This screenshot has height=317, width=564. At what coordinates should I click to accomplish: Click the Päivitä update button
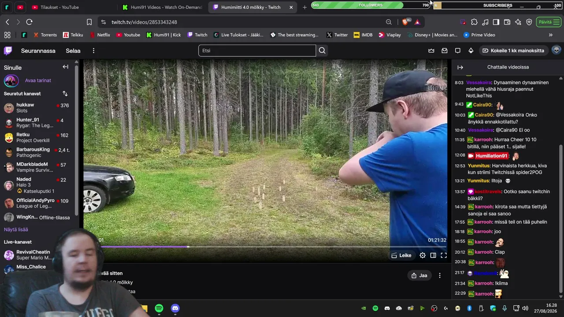point(548,22)
